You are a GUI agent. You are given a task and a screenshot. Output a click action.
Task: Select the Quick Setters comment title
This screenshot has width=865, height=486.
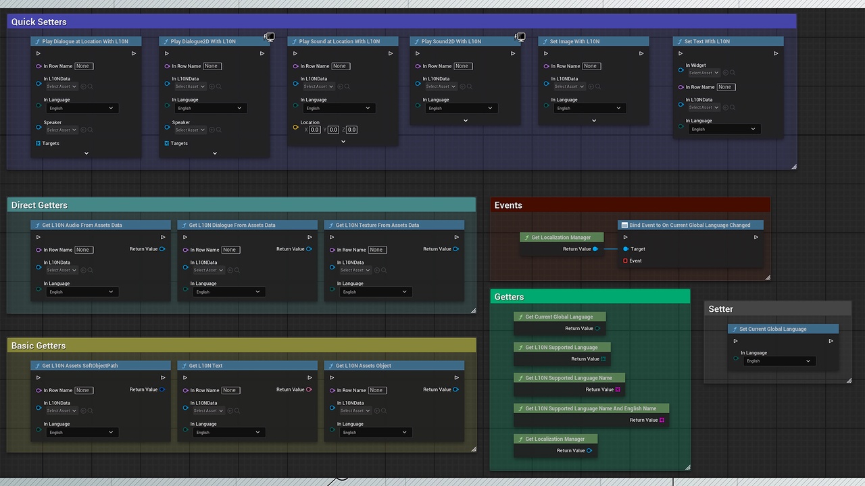click(x=39, y=22)
